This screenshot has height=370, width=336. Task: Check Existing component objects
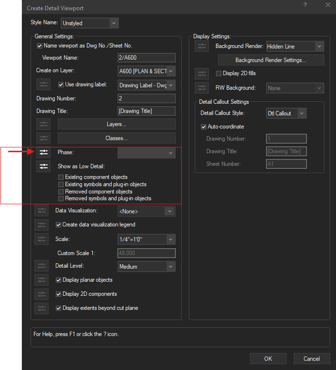tap(61, 177)
